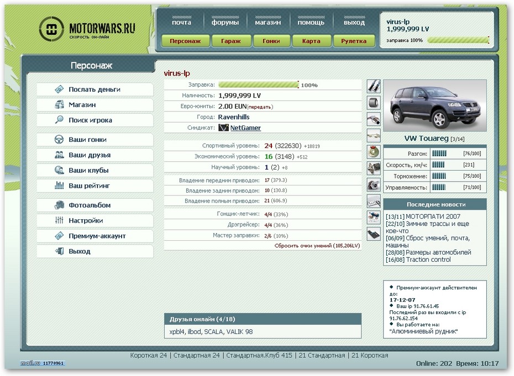The height and width of the screenshot is (376, 514).
Task: Open the магазин top menu item
Action: pyautogui.click(x=268, y=22)
